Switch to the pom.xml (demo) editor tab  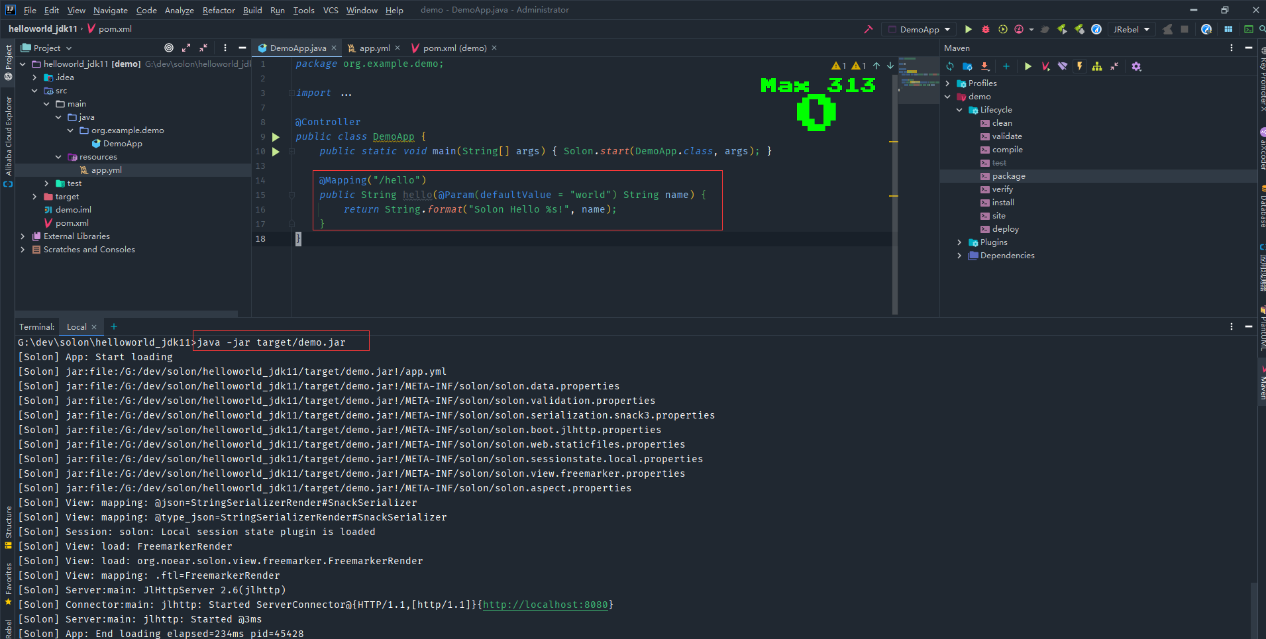click(x=454, y=48)
